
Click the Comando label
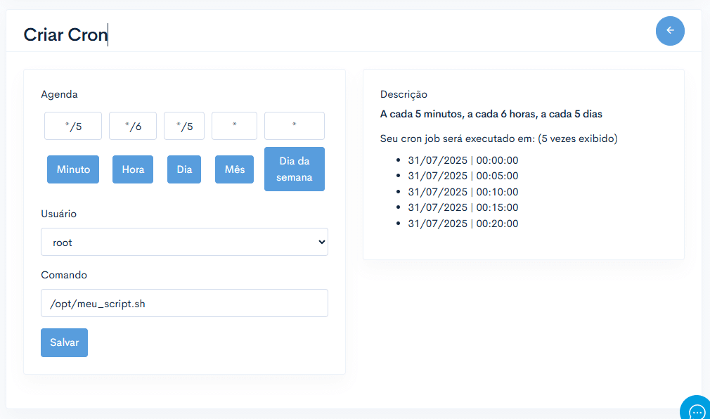click(64, 275)
